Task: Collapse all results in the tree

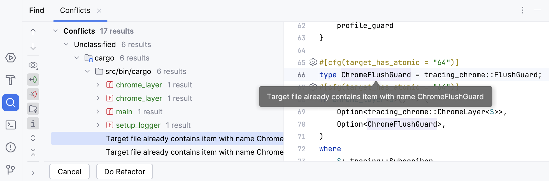Action: click(x=33, y=152)
